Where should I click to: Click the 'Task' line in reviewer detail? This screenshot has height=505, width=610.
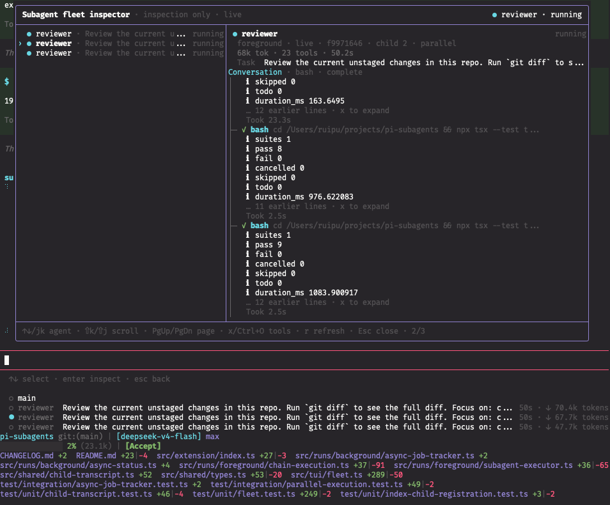[411, 63]
